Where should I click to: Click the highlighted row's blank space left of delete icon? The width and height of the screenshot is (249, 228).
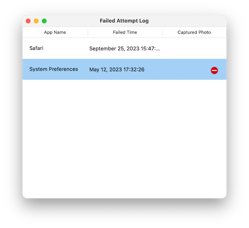(177, 69)
